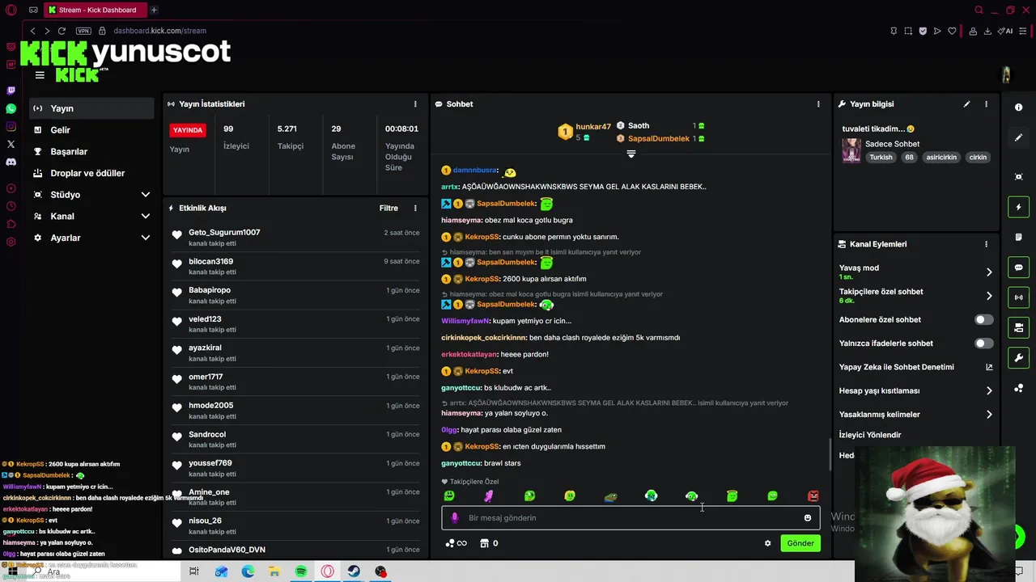This screenshot has width=1036, height=582.
Task: Reload the page in browser
Action: [62, 31]
